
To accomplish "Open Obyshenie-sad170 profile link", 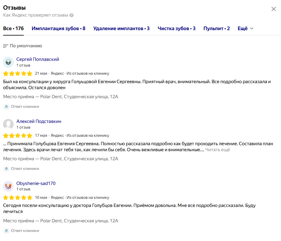I will tap(36, 183).
